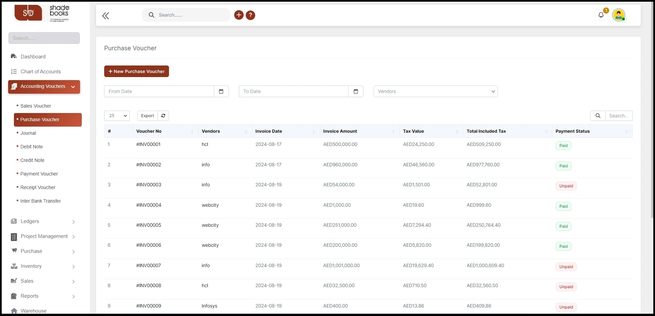Click total AED32,560.50

click(x=482, y=285)
